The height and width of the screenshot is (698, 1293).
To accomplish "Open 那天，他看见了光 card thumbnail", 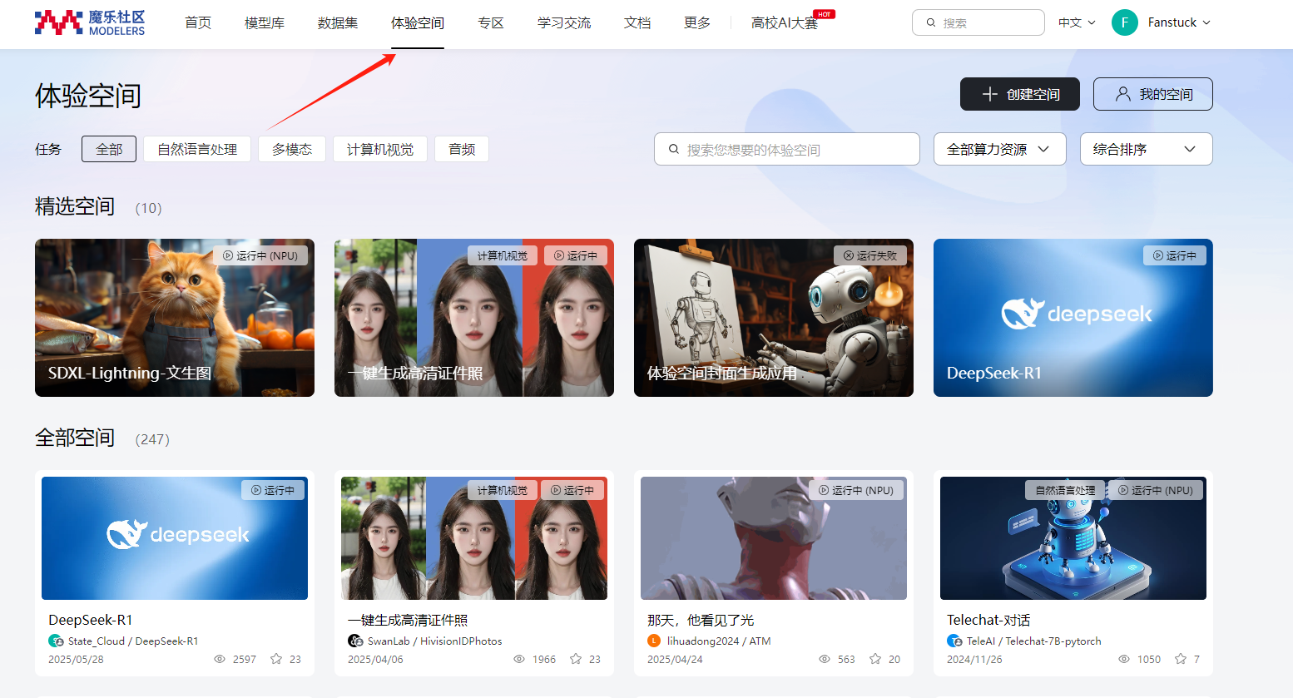I will pyautogui.click(x=774, y=538).
